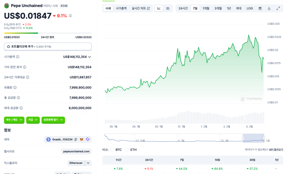The image size is (295, 174).
Task: Select the 시세 chart tab
Action: coord(108,8)
